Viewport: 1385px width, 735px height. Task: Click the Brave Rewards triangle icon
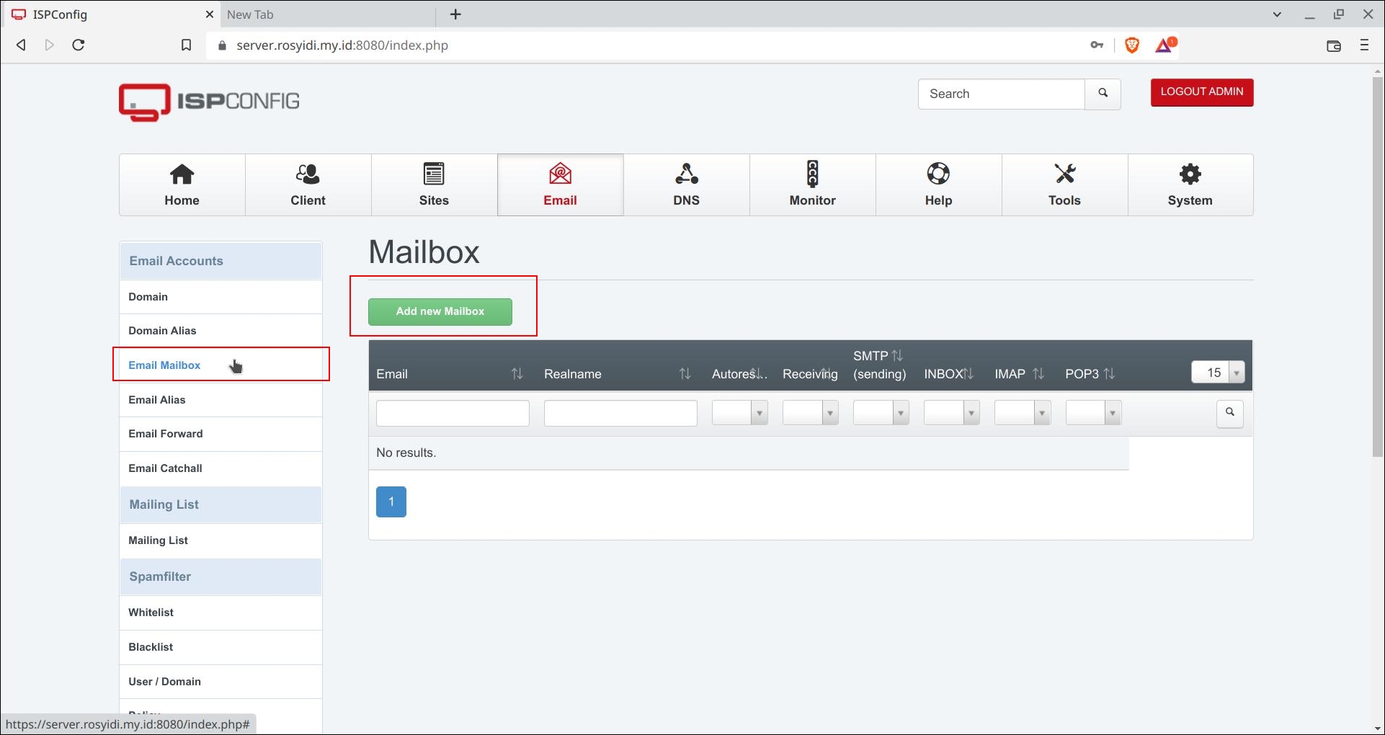point(1164,45)
